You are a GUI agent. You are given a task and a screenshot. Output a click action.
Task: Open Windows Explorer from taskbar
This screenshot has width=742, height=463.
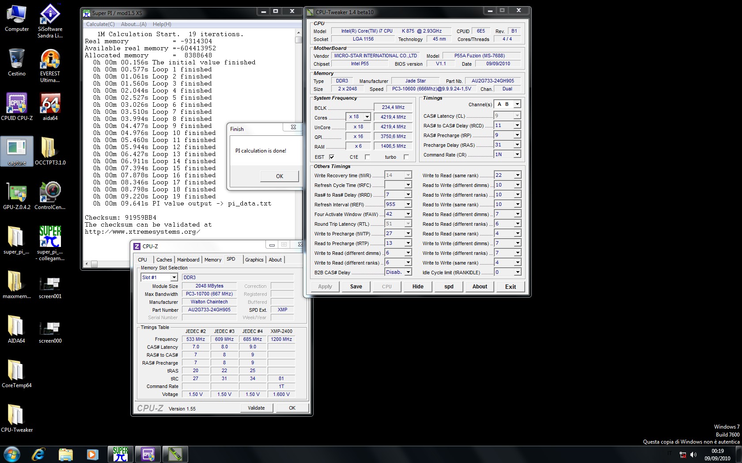click(65, 454)
